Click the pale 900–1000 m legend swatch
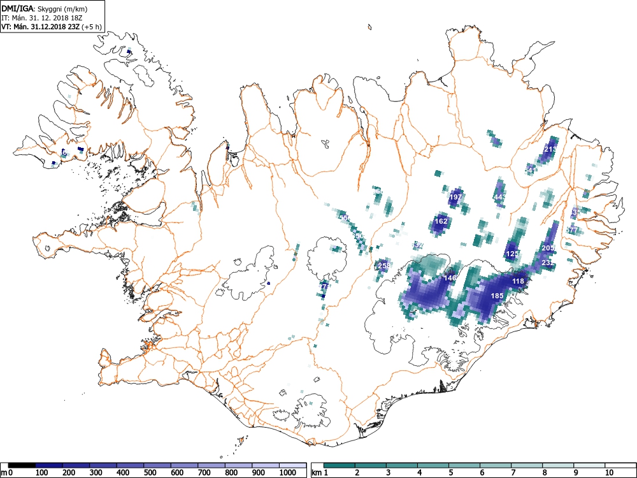Viewport: 637px width, 478px height. 266,465
